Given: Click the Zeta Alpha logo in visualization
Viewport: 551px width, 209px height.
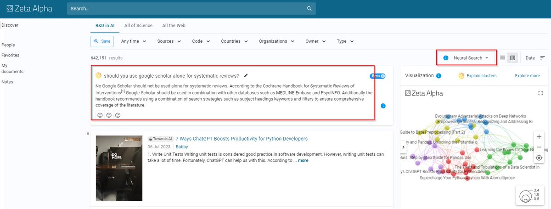Looking at the screenshot, I should (x=424, y=93).
